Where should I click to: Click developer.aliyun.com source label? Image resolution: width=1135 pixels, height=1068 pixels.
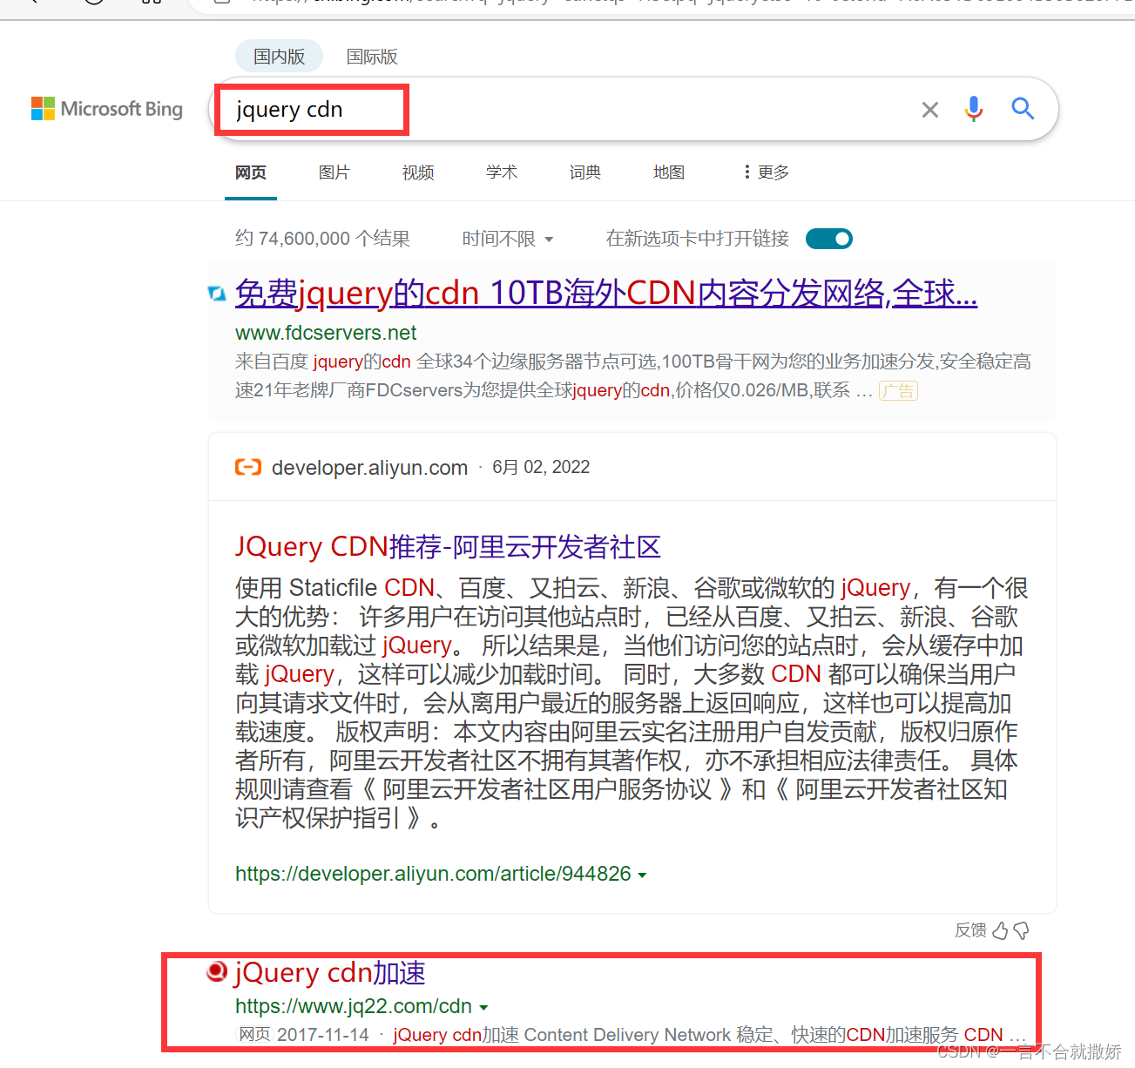[369, 468]
